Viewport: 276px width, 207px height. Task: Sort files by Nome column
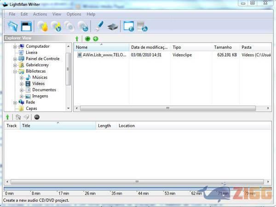(x=101, y=47)
